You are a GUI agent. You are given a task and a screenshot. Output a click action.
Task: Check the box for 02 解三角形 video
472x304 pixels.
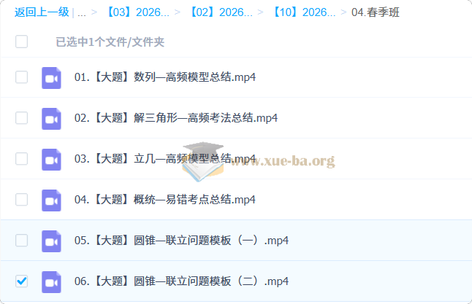(x=22, y=118)
